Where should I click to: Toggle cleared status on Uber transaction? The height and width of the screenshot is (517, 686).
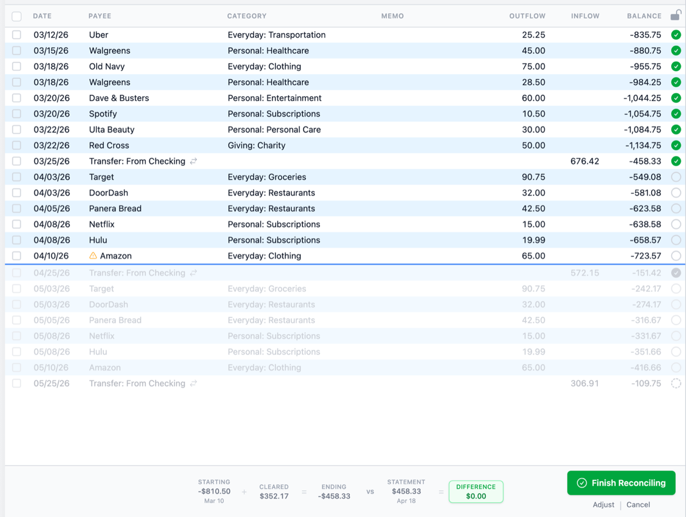[676, 35]
